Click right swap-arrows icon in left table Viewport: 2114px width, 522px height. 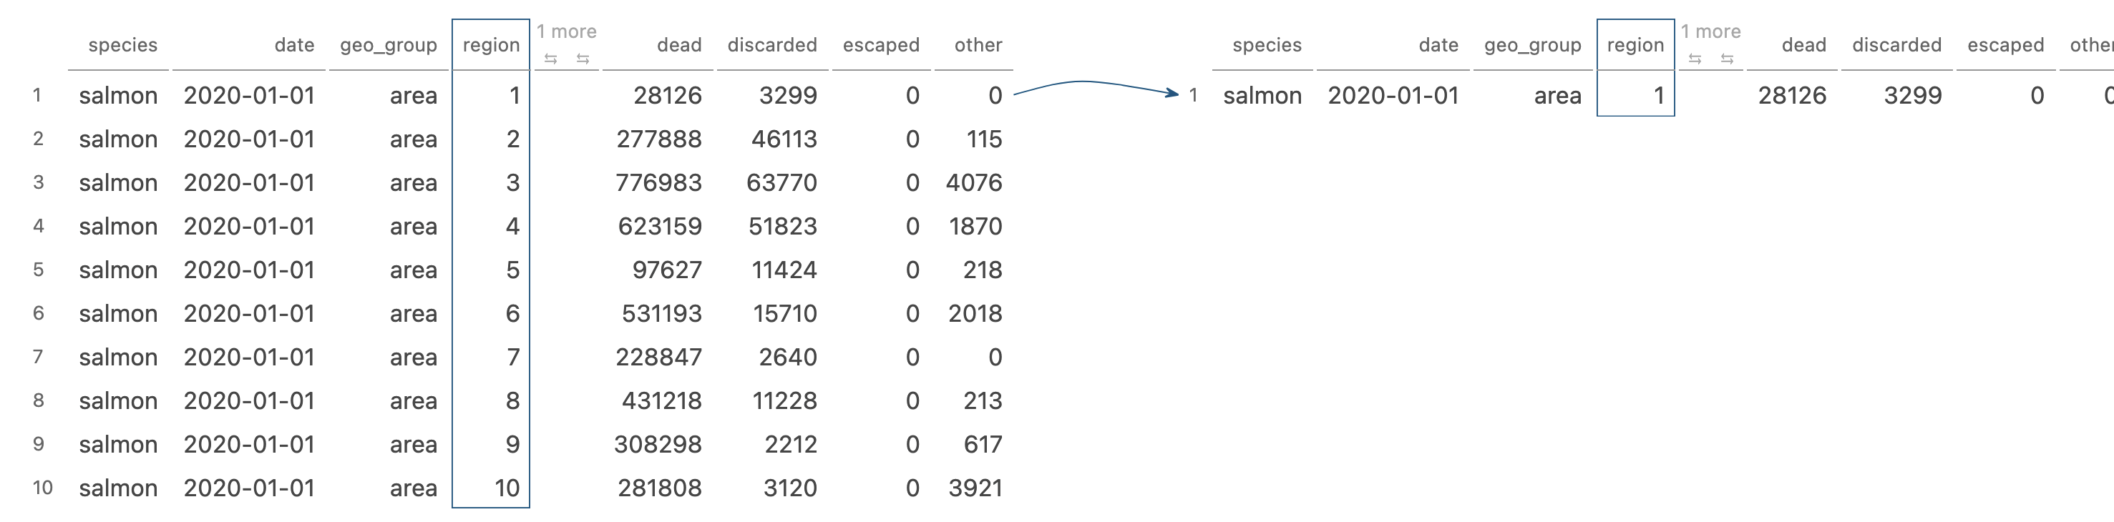[583, 59]
